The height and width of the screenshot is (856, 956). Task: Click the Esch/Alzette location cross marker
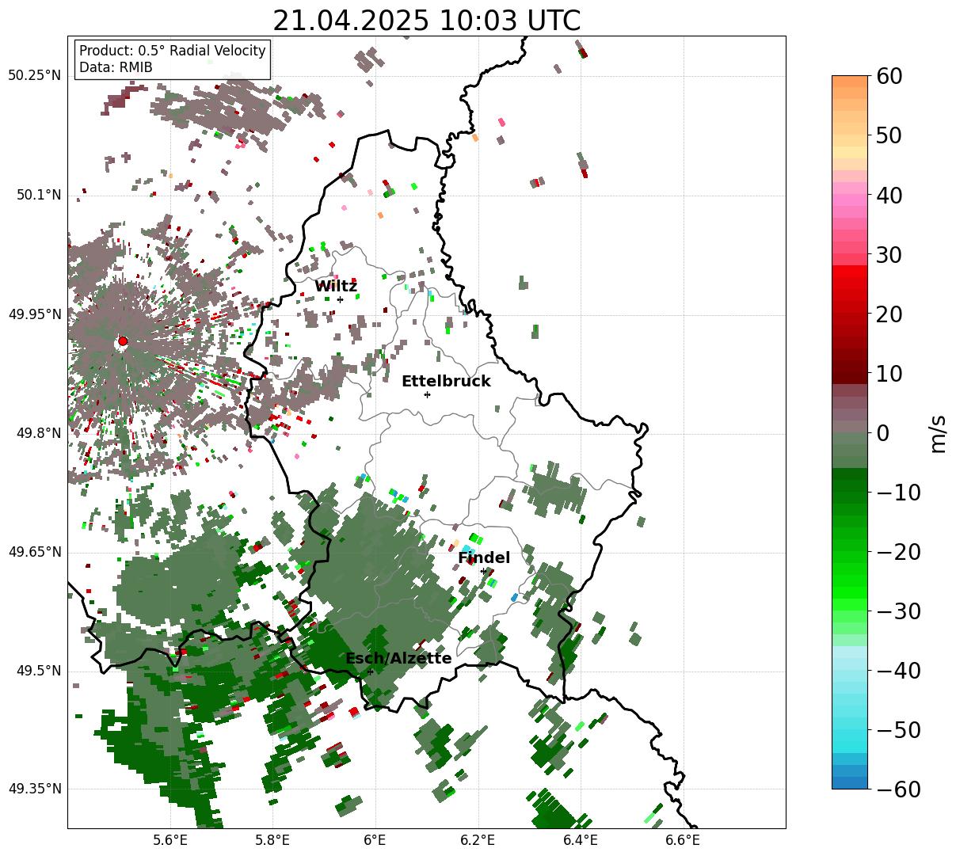(370, 671)
